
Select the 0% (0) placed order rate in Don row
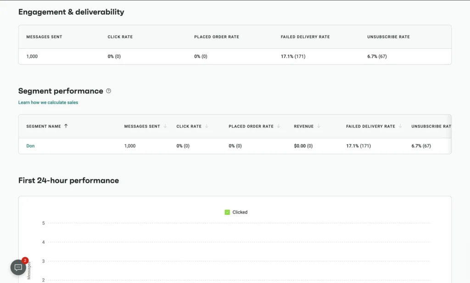tap(235, 146)
